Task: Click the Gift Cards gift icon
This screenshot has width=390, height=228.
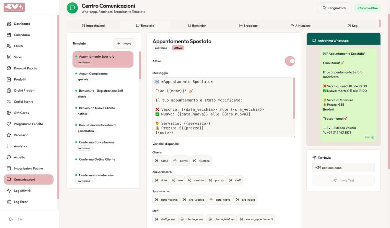Action: pyautogui.click(x=9, y=113)
